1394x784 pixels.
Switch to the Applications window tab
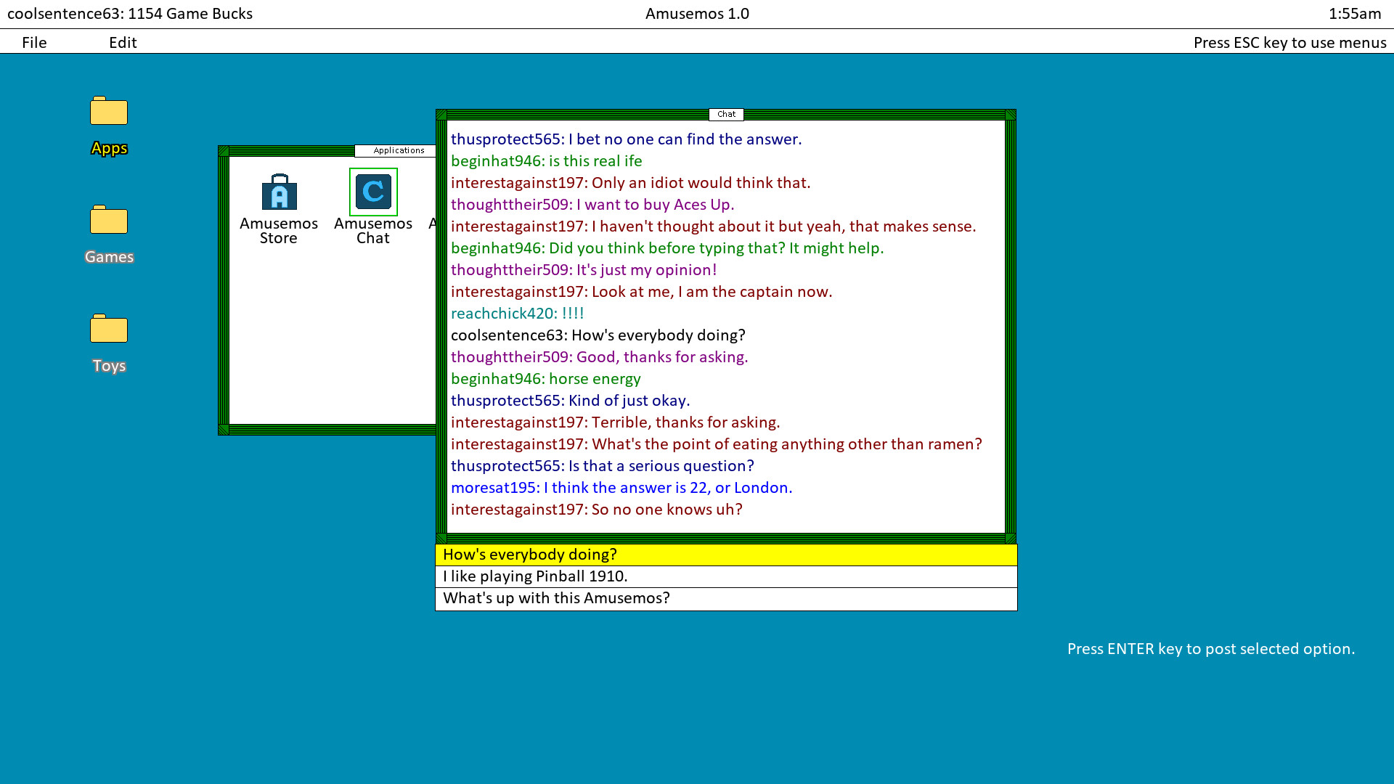(398, 150)
